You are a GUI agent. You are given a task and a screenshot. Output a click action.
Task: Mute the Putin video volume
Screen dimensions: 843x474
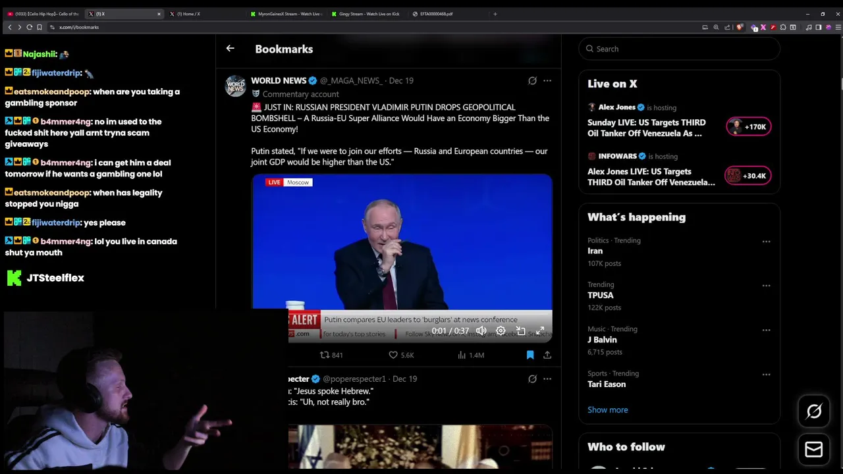tap(481, 330)
